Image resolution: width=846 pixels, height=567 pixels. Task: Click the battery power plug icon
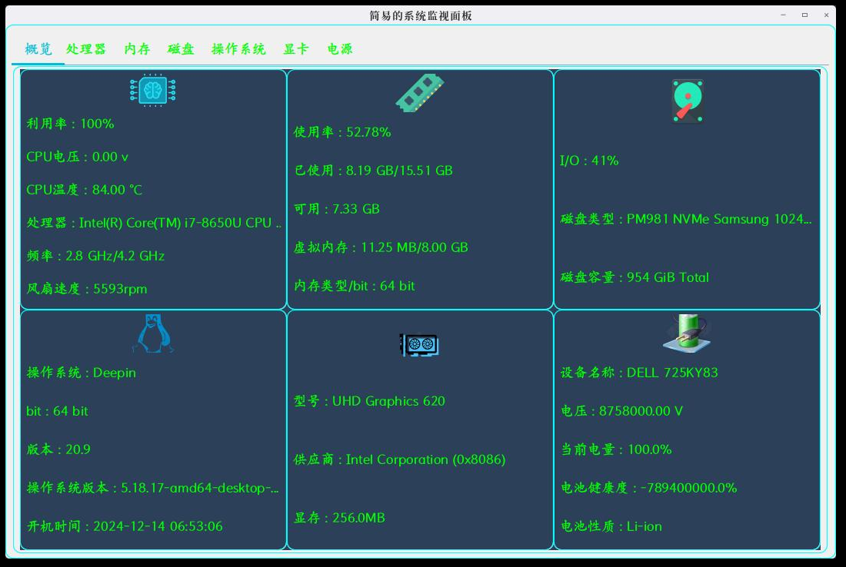[x=686, y=333]
